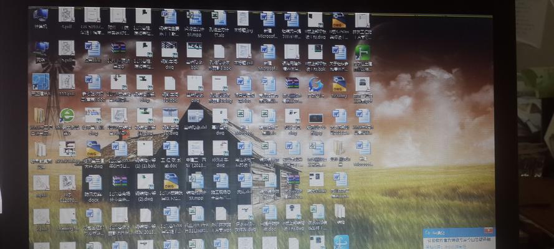Open the file ending in (1) (1).bak
The width and height of the screenshot is (554, 249).
[145, 149]
